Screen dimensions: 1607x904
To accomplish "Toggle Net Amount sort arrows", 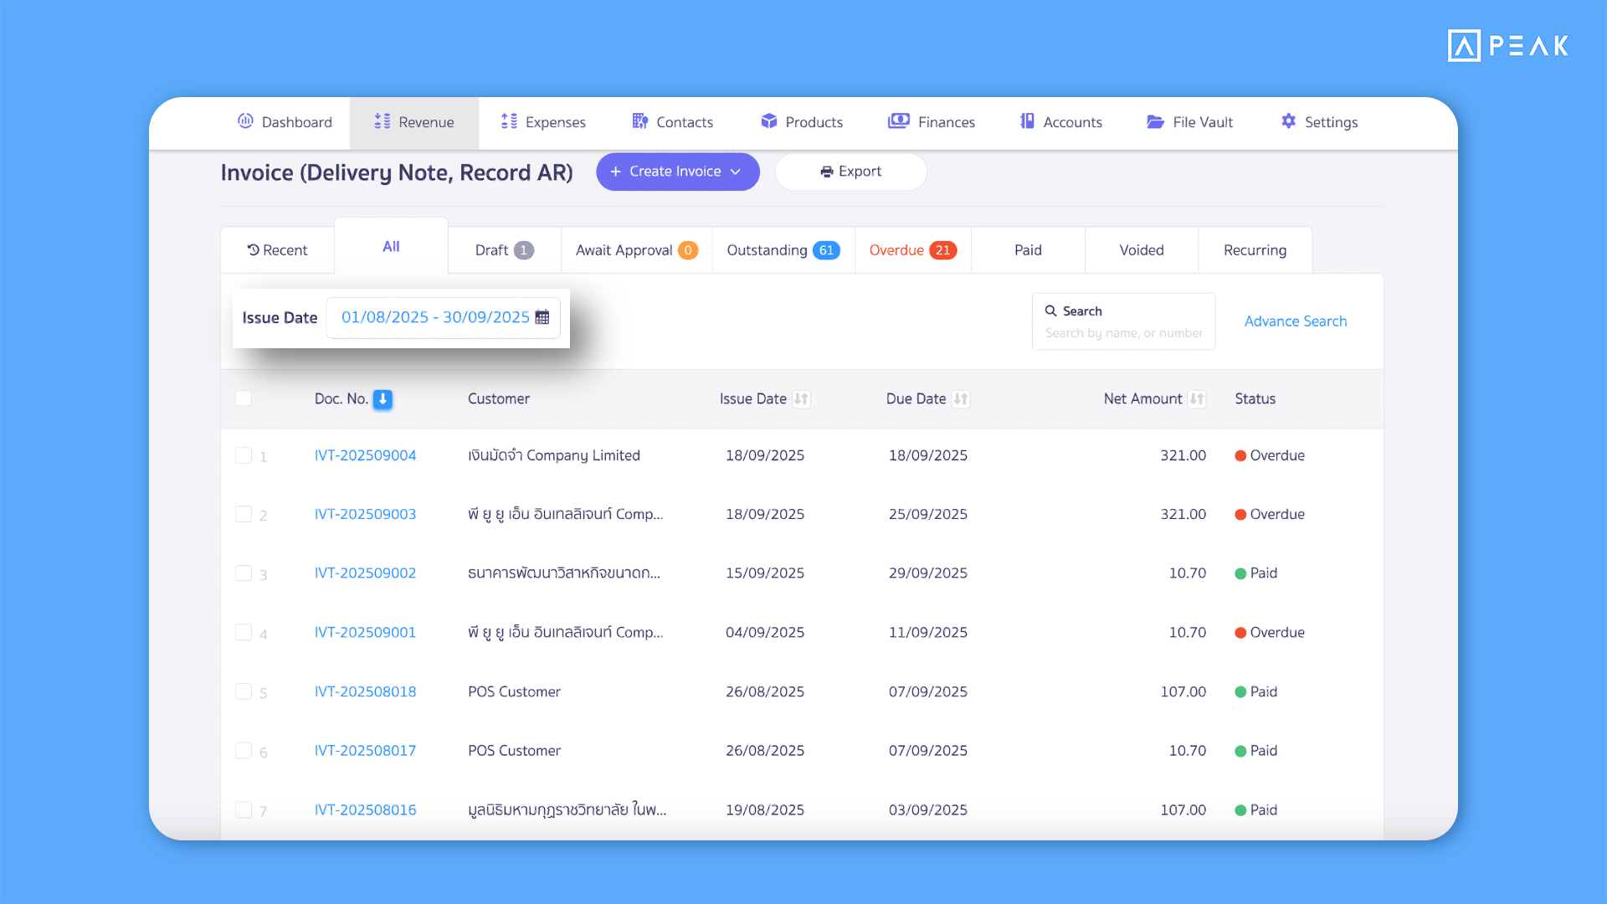I will [x=1197, y=399].
